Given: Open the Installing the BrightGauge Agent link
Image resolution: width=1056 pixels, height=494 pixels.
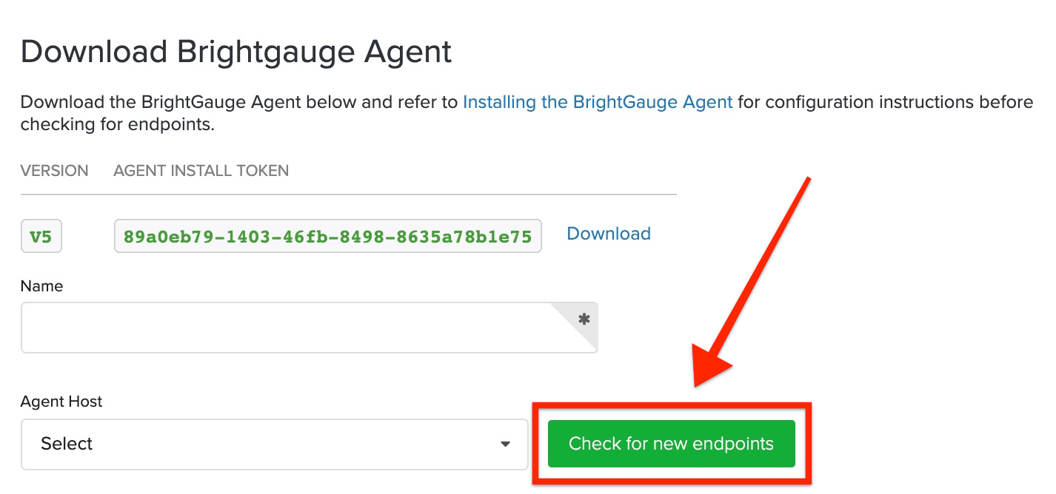Looking at the screenshot, I should click(x=598, y=102).
